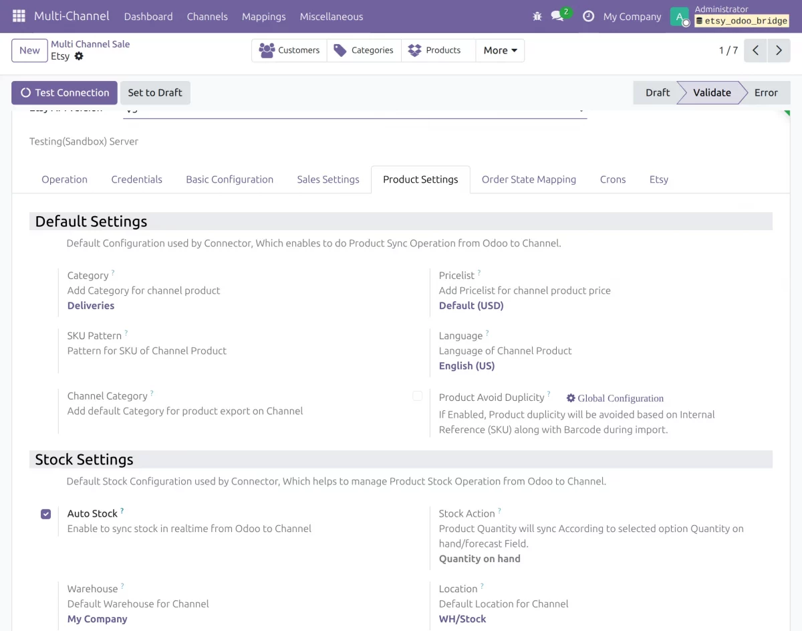Click the English (US) language value
This screenshot has width=802, height=631.
point(466,366)
